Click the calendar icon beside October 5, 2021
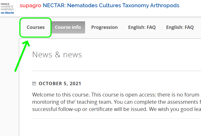Viewport: 201px width, 136px height. [x=34, y=84]
